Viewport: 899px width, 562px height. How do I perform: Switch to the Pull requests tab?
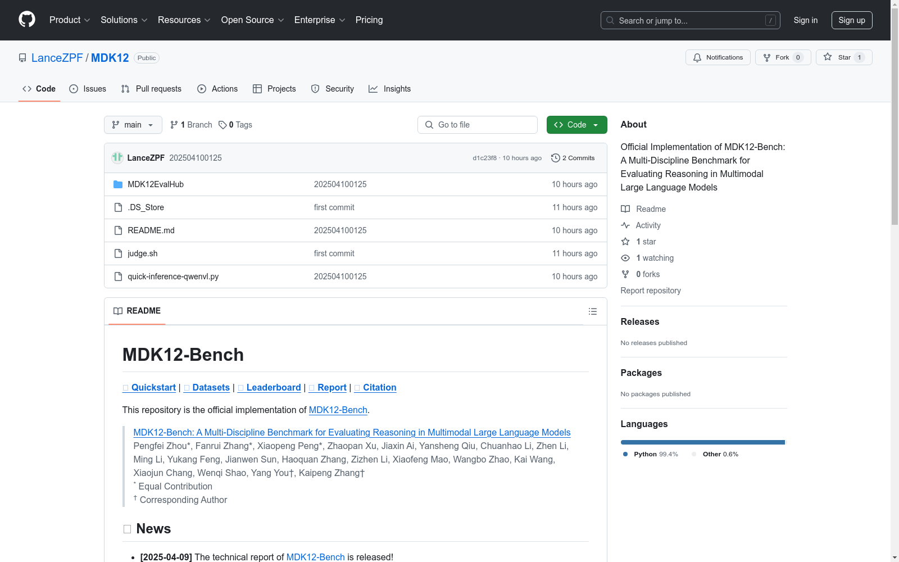coord(151,89)
